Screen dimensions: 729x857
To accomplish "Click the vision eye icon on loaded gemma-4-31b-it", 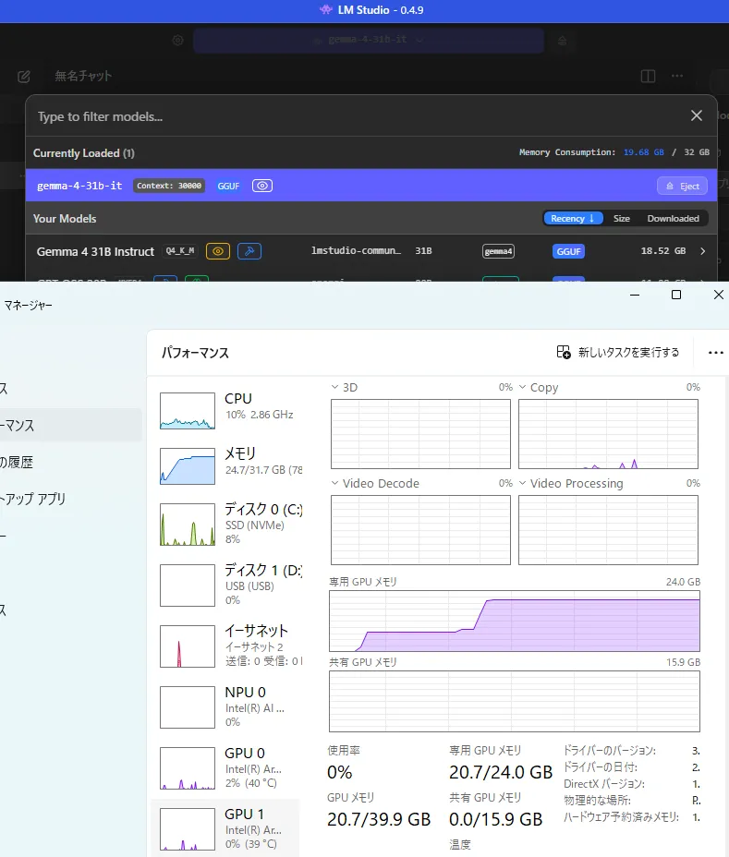I will (262, 186).
